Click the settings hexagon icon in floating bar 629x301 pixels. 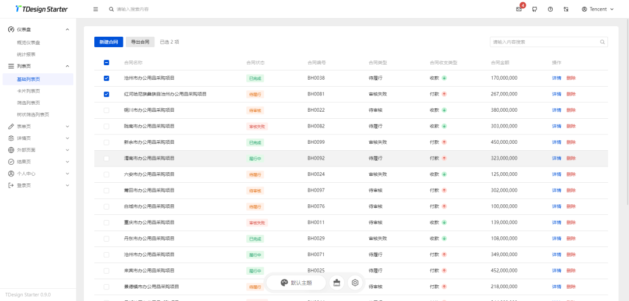click(x=355, y=283)
